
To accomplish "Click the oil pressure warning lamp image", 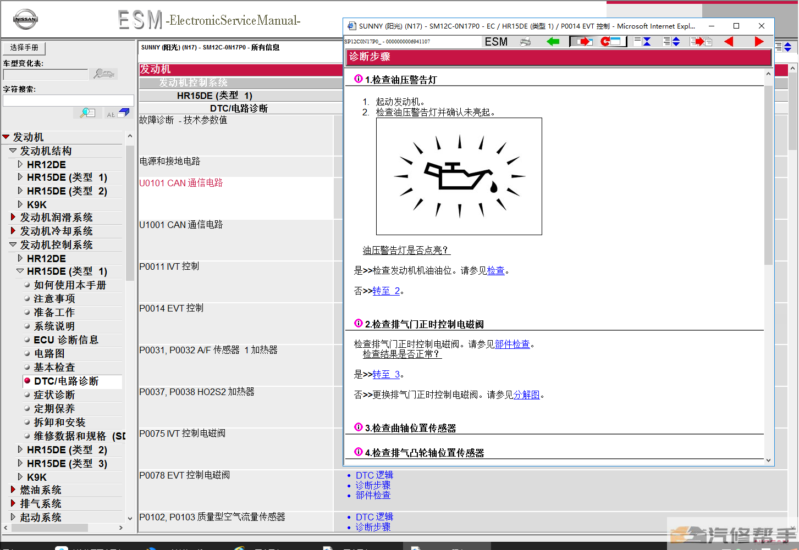I will coord(459,176).
